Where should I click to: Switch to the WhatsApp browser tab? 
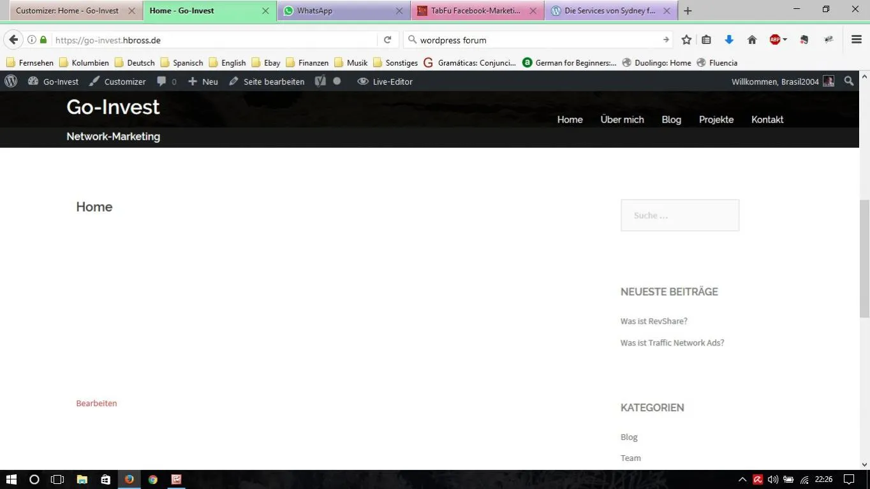point(344,11)
